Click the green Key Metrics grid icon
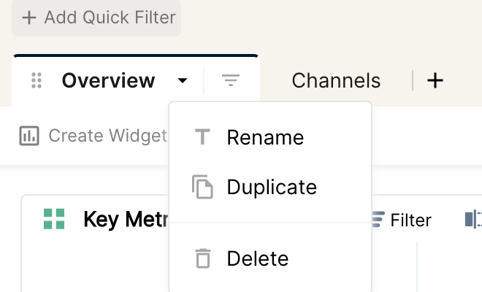This screenshot has height=292, width=482. (x=54, y=219)
